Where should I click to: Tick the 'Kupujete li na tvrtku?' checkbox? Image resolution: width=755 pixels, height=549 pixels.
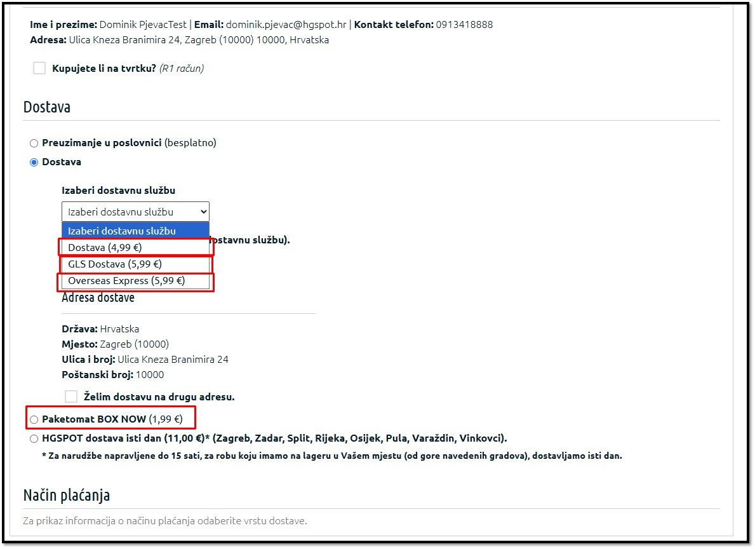(x=39, y=68)
